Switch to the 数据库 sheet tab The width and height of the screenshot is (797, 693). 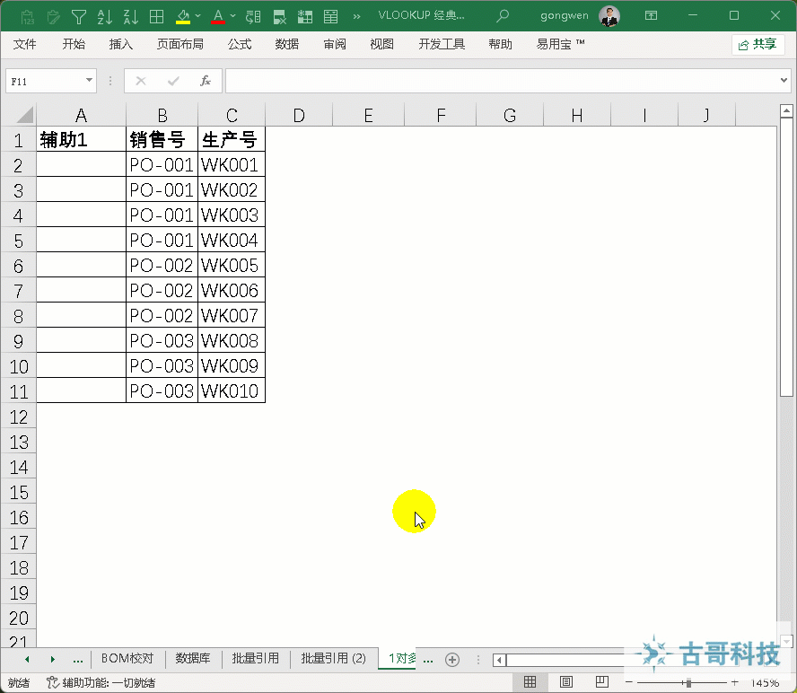[x=193, y=658]
